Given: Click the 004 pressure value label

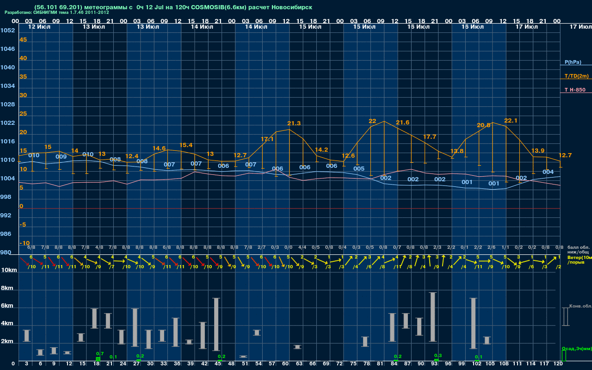Looking at the screenshot, I should pyautogui.click(x=548, y=172).
